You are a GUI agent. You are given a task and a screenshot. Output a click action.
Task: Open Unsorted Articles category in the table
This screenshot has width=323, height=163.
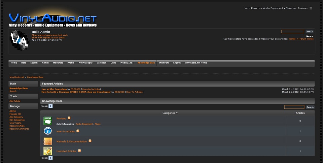coord(66,151)
